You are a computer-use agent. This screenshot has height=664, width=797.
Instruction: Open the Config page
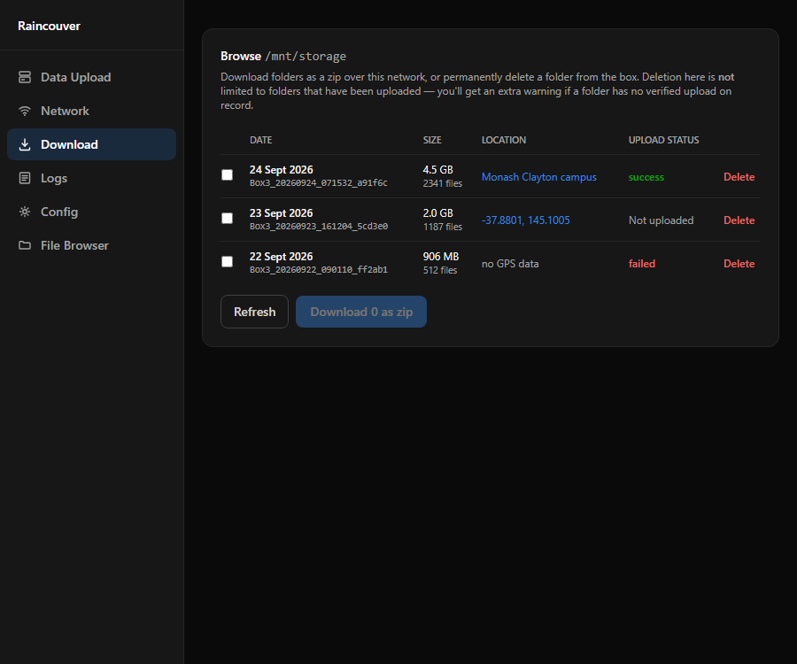(91, 212)
